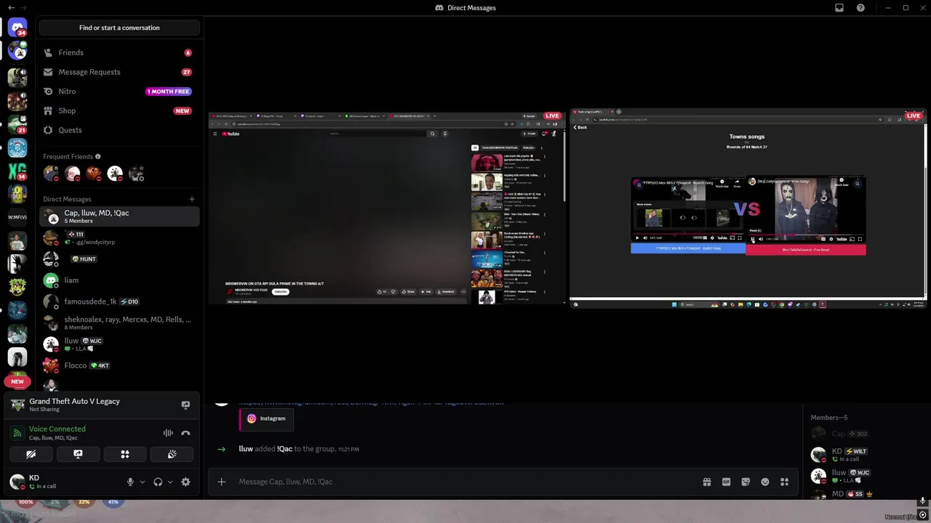Screen dimensions: 931x523
Task: Share your screen button
Action: click(x=78, y=454)
